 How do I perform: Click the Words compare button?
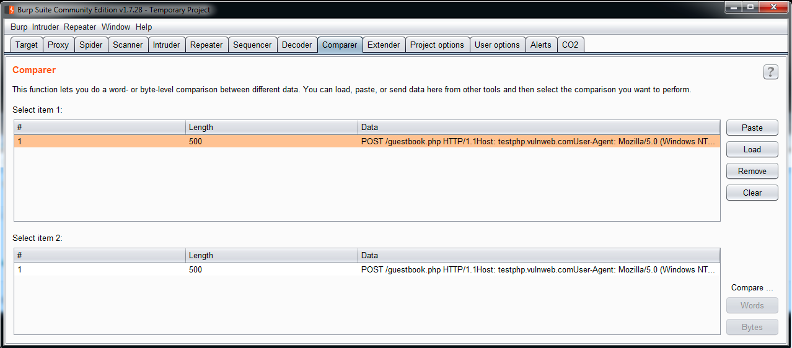pyautogui.click(x=752, y=305)
